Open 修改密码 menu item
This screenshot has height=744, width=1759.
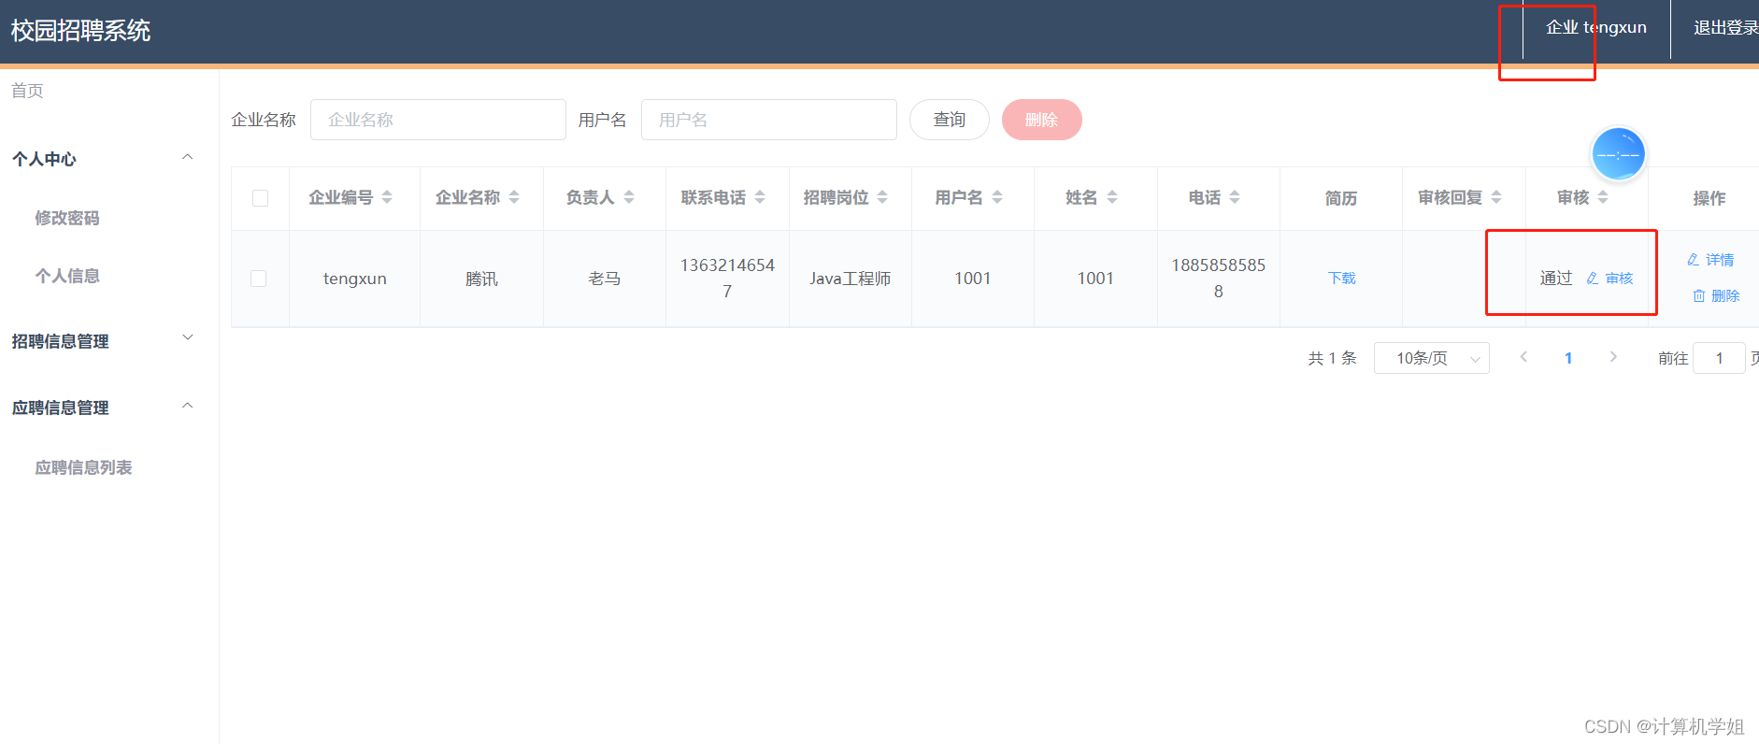(x=67, y=218)
